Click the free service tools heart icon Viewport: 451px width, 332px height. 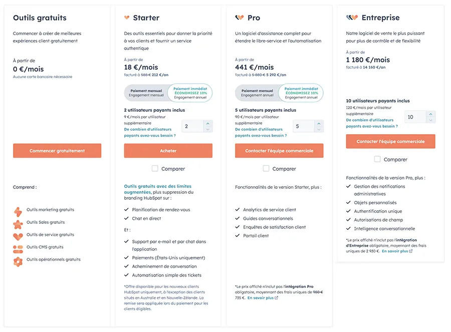[18, 236]
